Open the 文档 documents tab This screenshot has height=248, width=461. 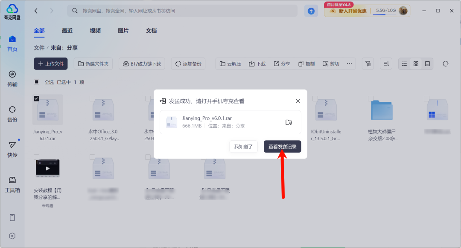tap(151, 31)
